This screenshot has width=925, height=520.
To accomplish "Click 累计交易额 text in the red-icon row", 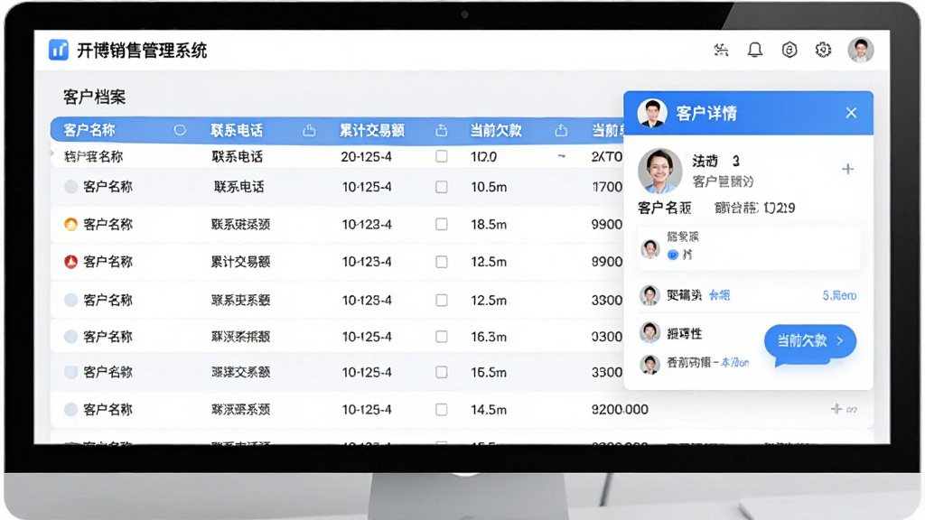I will (240, 262).
